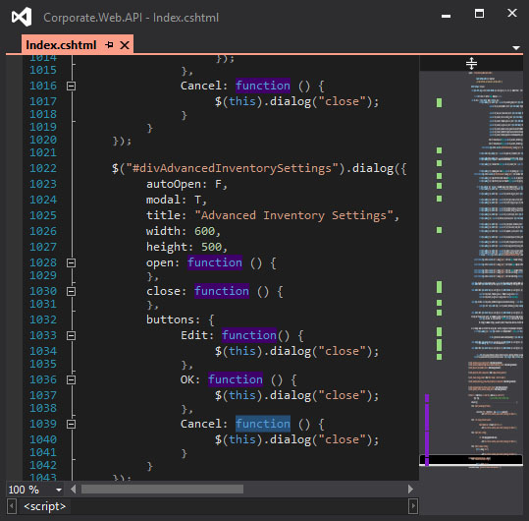The image size is (529, 521).
Task: Click the height value 500
Action: coord(212,247)
